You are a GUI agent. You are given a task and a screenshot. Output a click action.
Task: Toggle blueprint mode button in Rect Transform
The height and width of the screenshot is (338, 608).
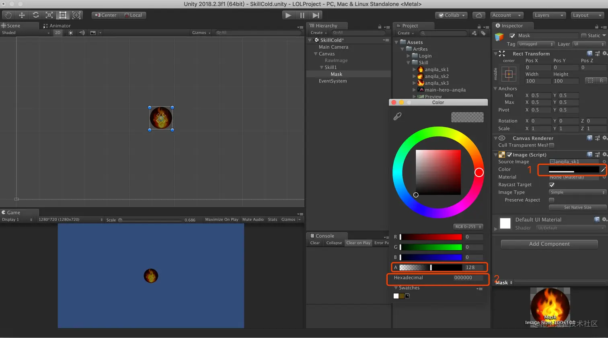590,81
